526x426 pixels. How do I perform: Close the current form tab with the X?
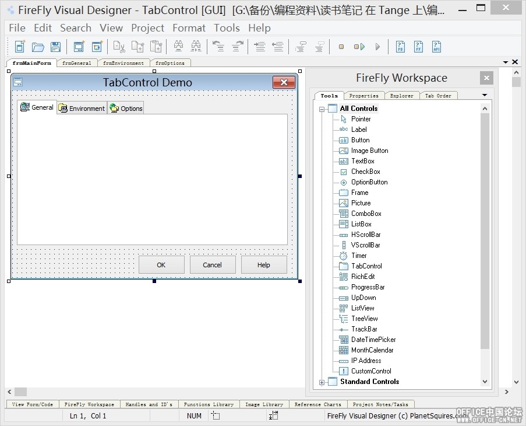[x=515, y=62]
